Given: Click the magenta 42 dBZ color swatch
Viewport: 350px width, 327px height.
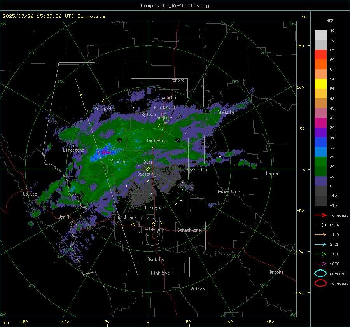Looking at the screenshot, I should 320,122.
